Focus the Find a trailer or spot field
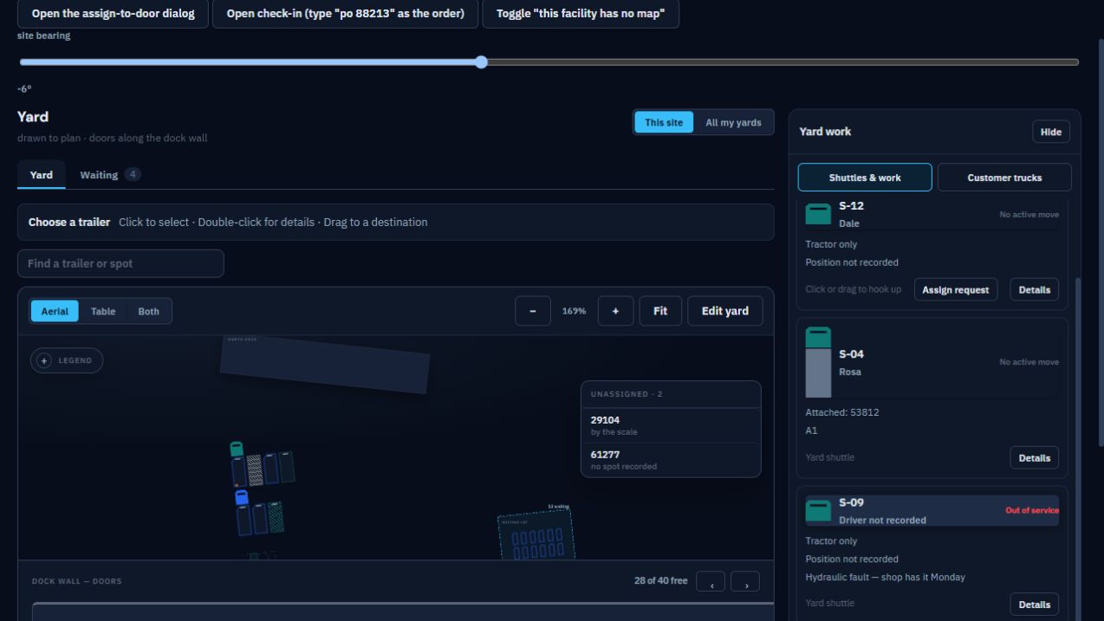This screenshot has height=621, width=1104. tap(120, 263)
